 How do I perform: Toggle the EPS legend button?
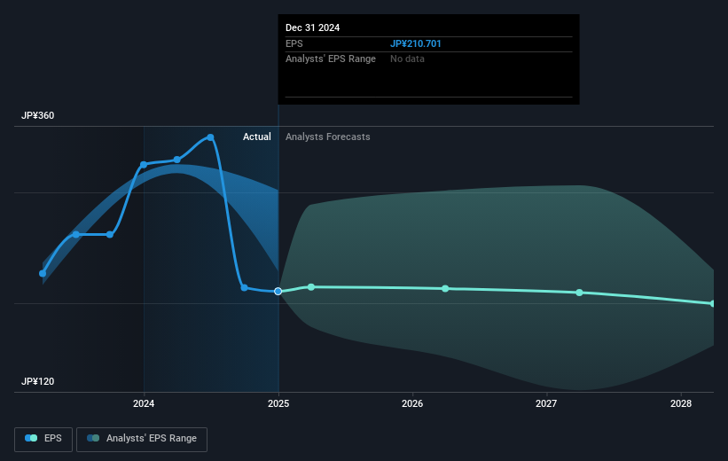coord(43,439)
